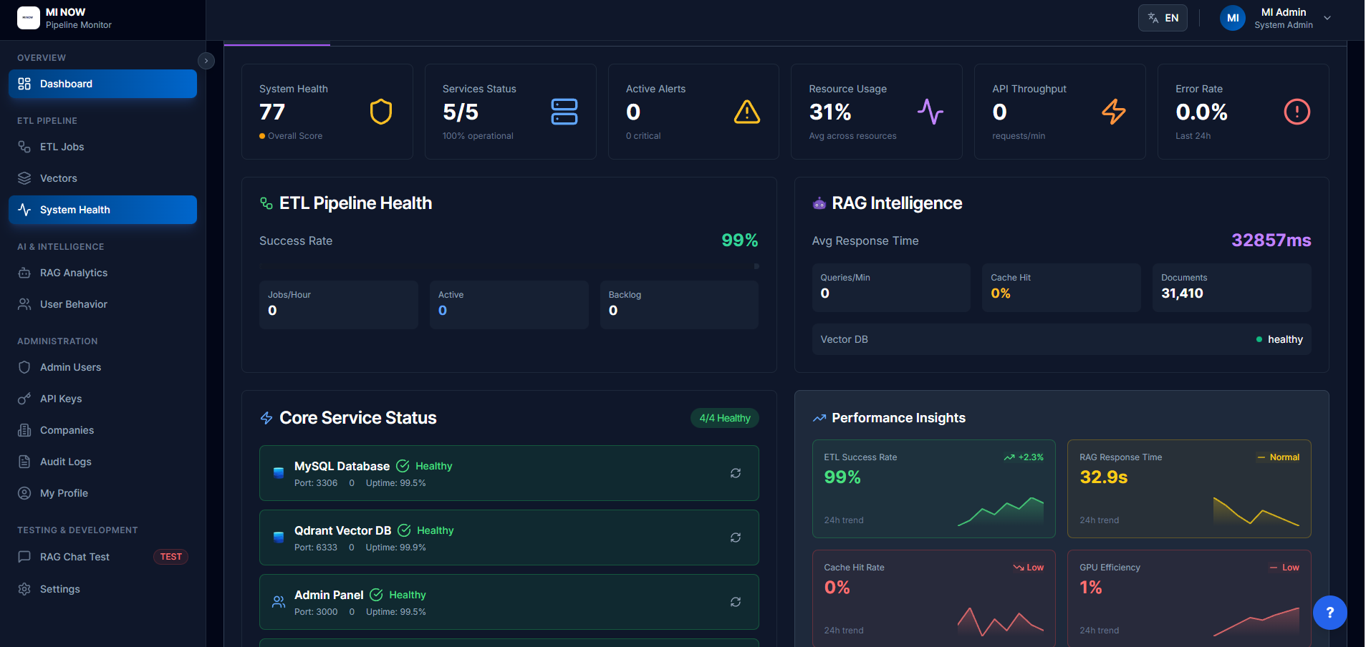This screenshot has width=1366, height=647.
Task: Refresh the MySQL Database service status
Action: tap(736, 473)
